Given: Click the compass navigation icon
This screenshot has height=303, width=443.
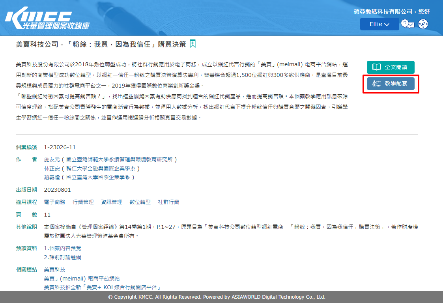Looking at the screenshot, I should [423, 24].
